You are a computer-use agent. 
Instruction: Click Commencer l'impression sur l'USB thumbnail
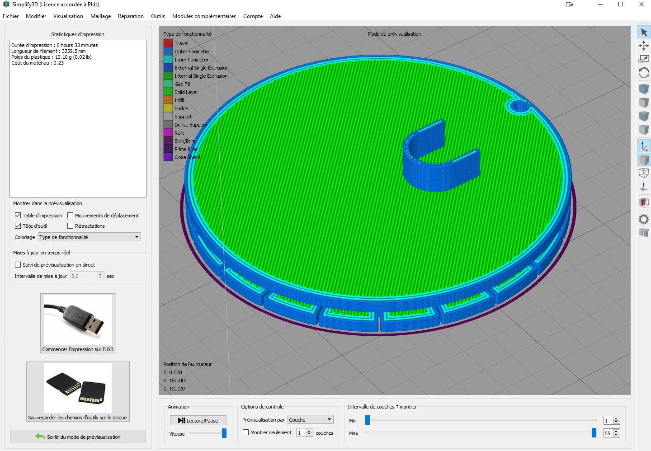click(x=78, y=323)
